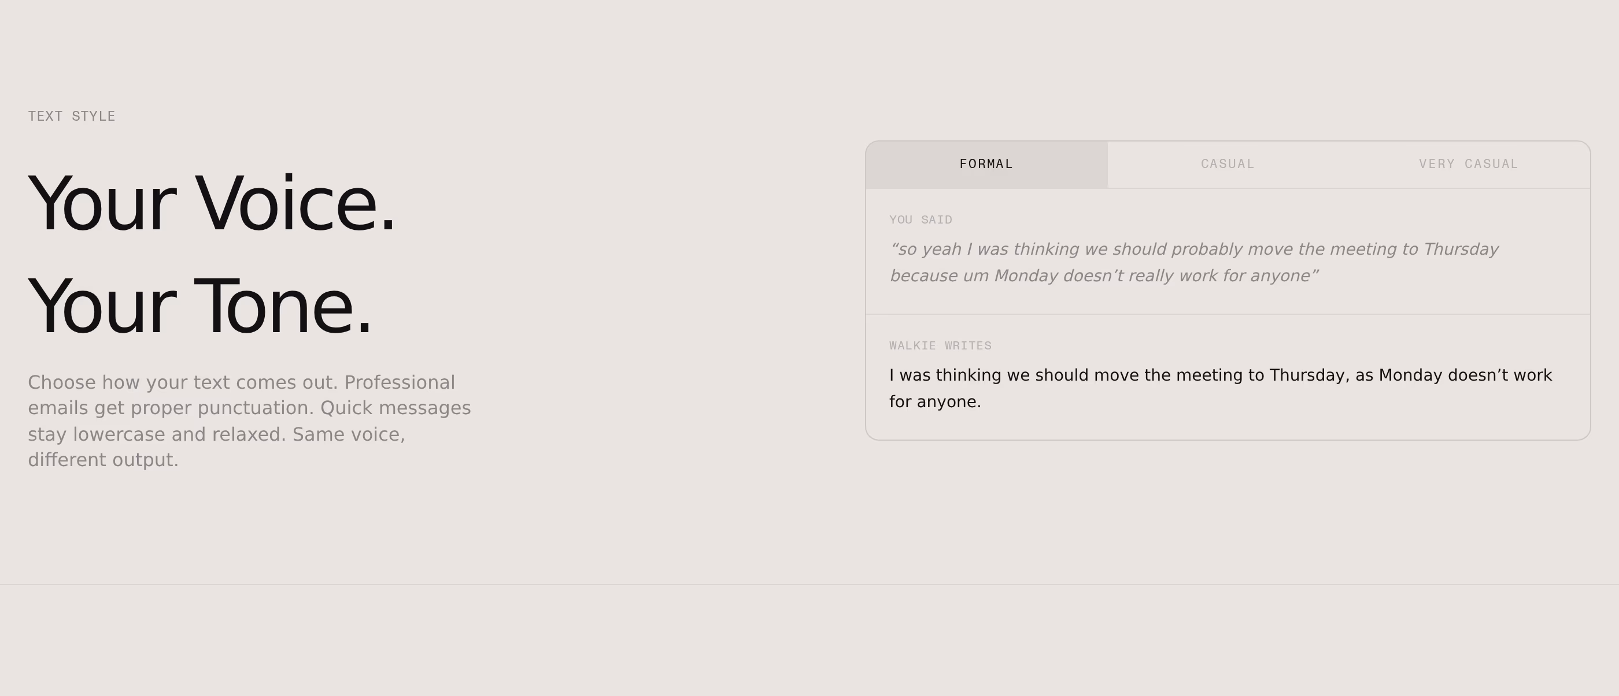Click the formatted output sentence

coord(1221,389)
